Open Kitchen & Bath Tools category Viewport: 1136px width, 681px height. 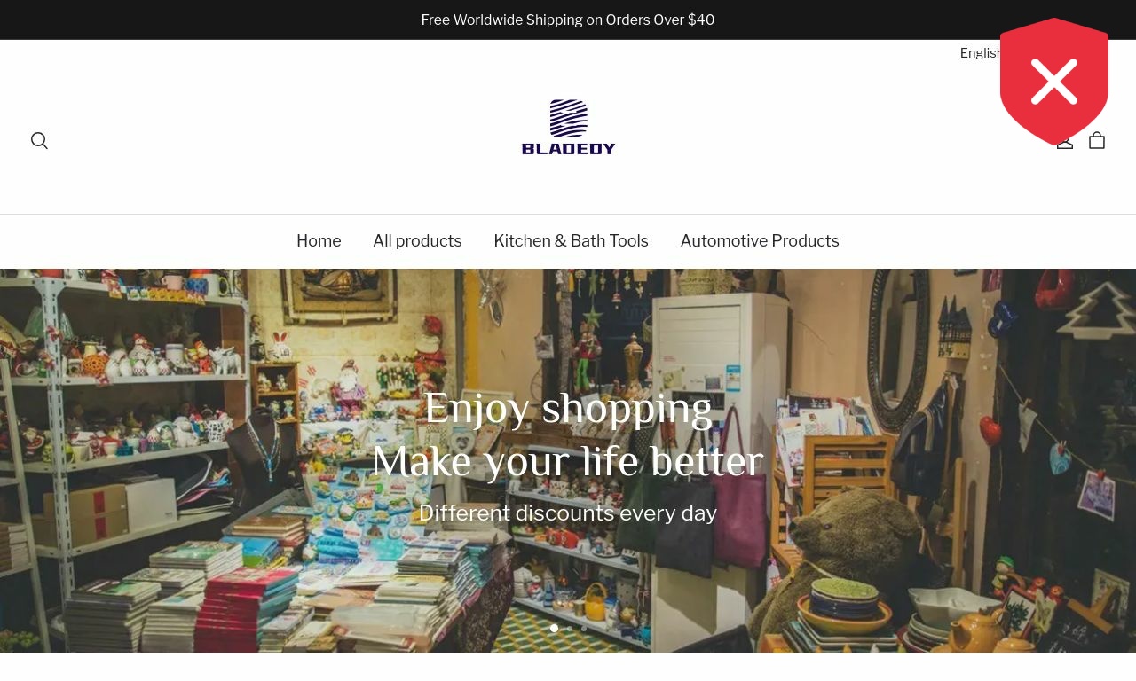571,241
